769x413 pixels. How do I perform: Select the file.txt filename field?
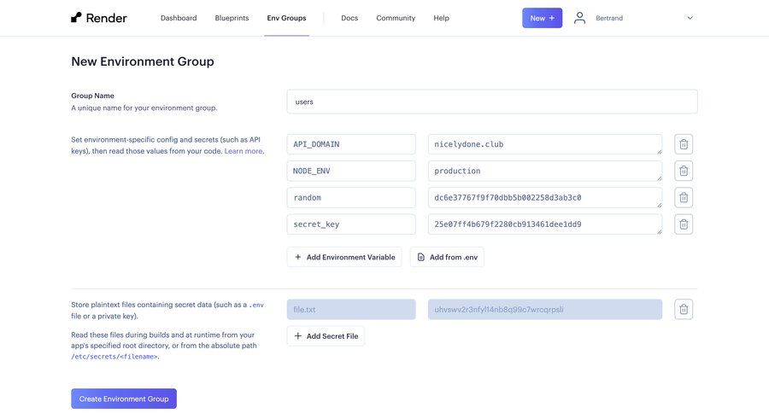pyautogui.click(x=351, y=309)
